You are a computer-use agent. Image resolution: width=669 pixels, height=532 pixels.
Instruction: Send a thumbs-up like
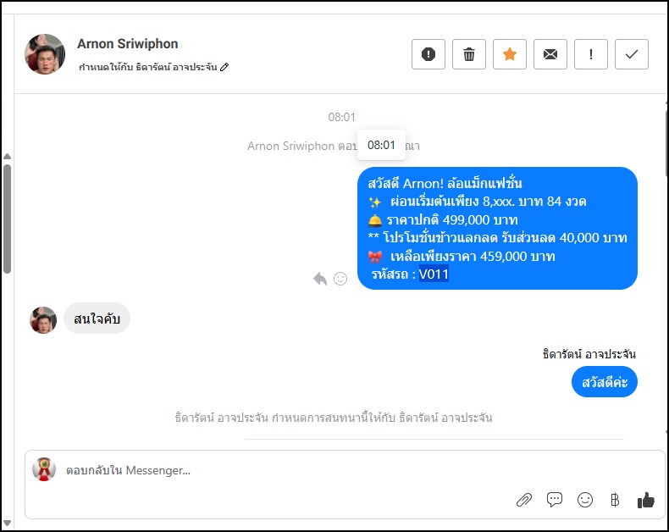[x=645, y=500]
